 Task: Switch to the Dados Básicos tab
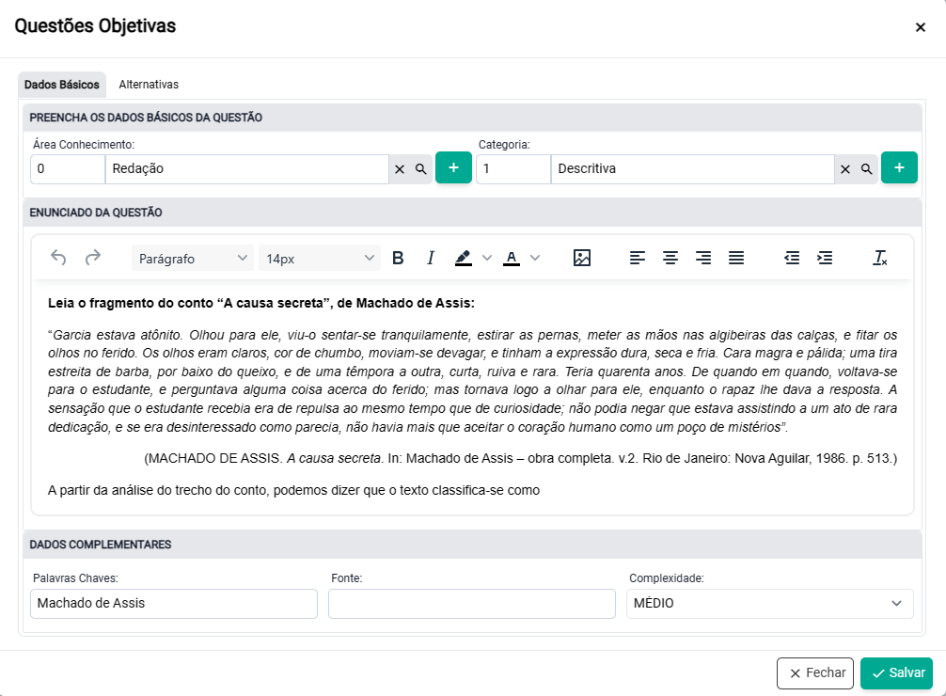pos(61,85)
